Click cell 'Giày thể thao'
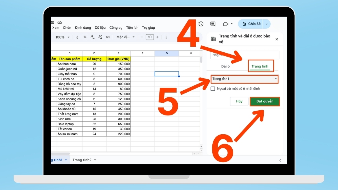338x190 pixels. [70, 74]
